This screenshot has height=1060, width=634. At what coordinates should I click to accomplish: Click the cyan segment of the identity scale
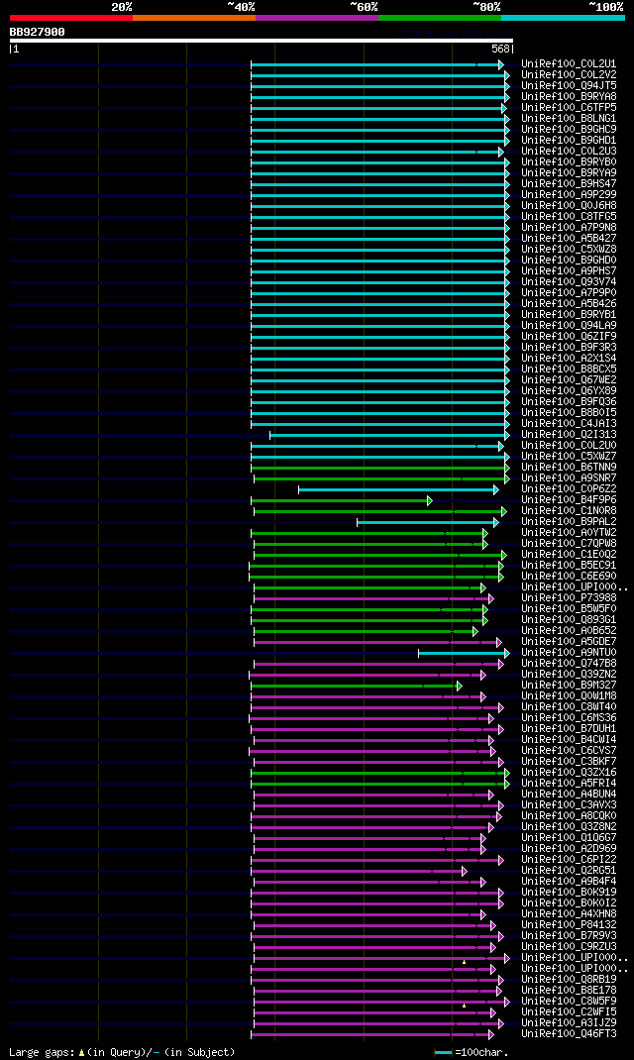(563, 18)
